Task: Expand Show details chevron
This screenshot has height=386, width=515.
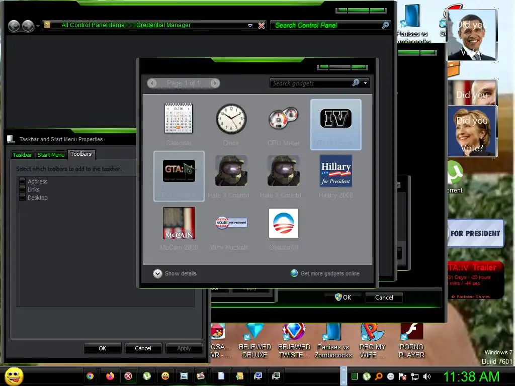Action: point(157,273)
